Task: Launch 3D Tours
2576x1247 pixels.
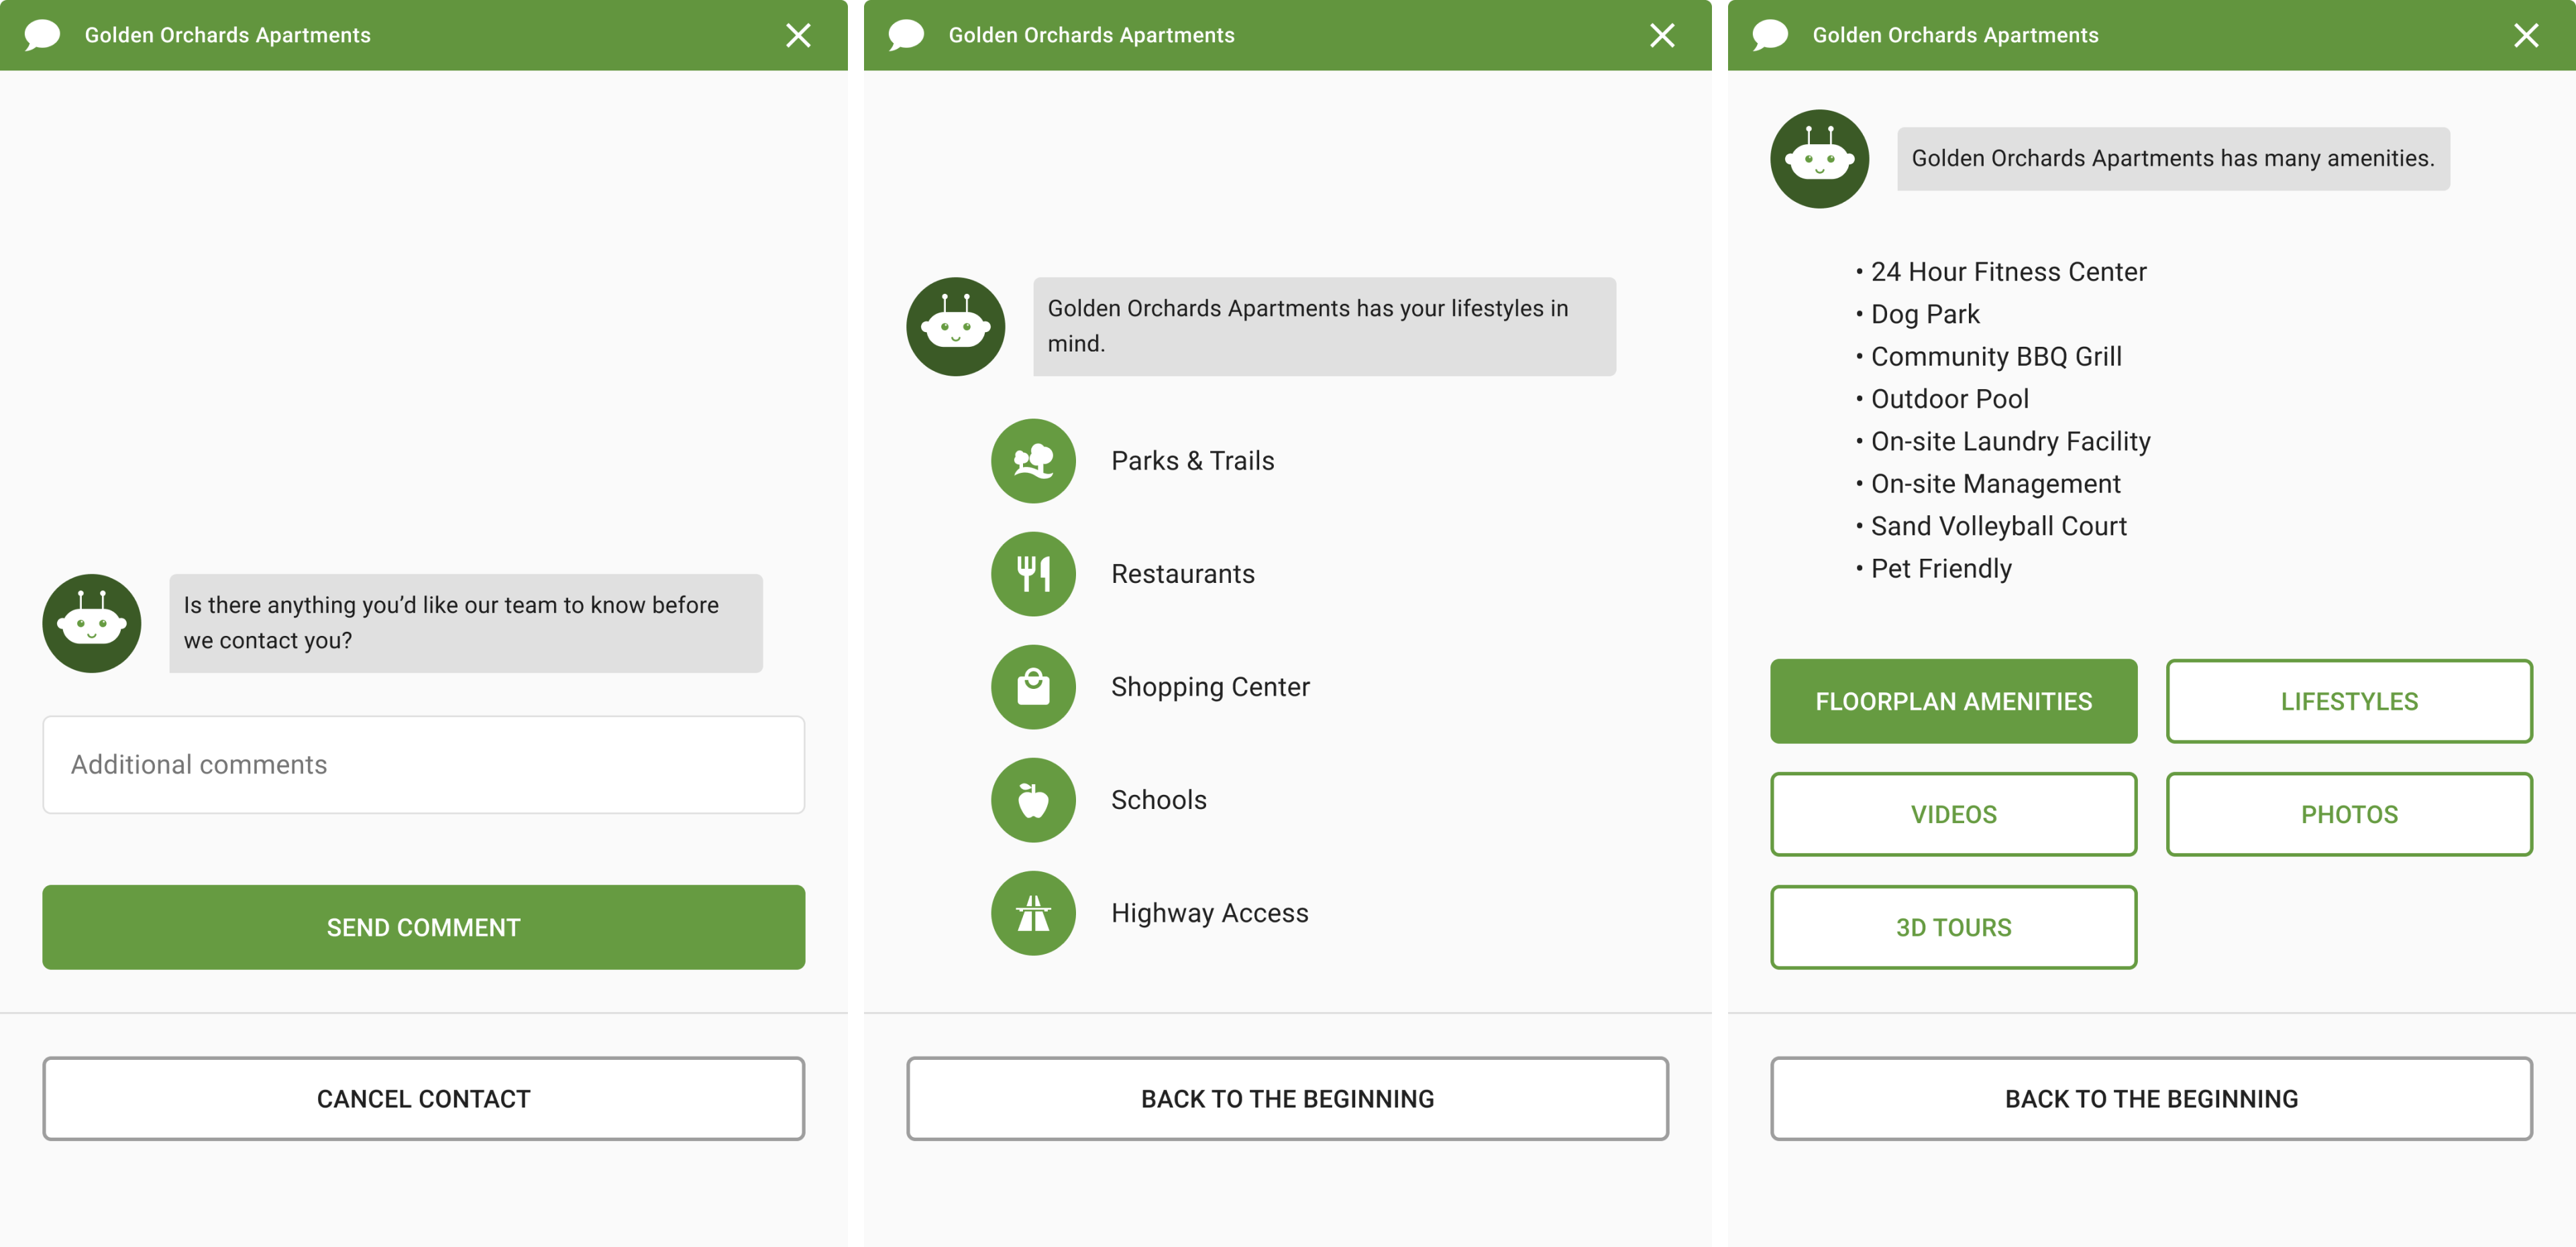Action: click(1952, 927)
